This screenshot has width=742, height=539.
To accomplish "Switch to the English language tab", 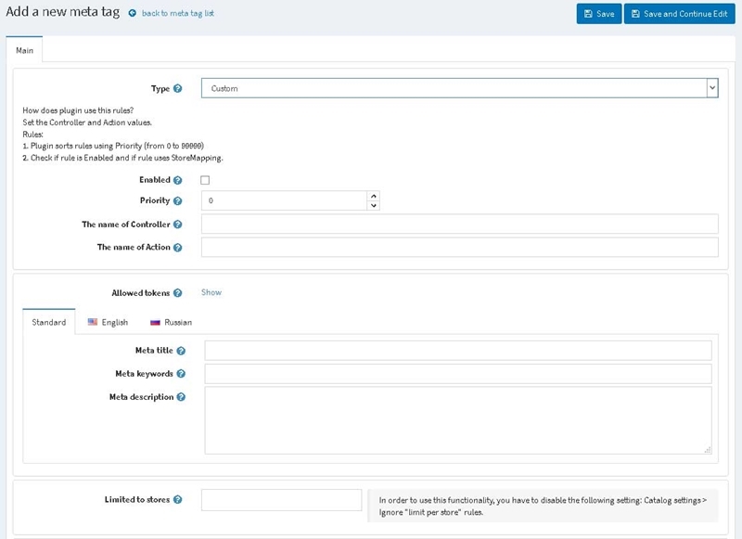I will (x=108, y=322).
